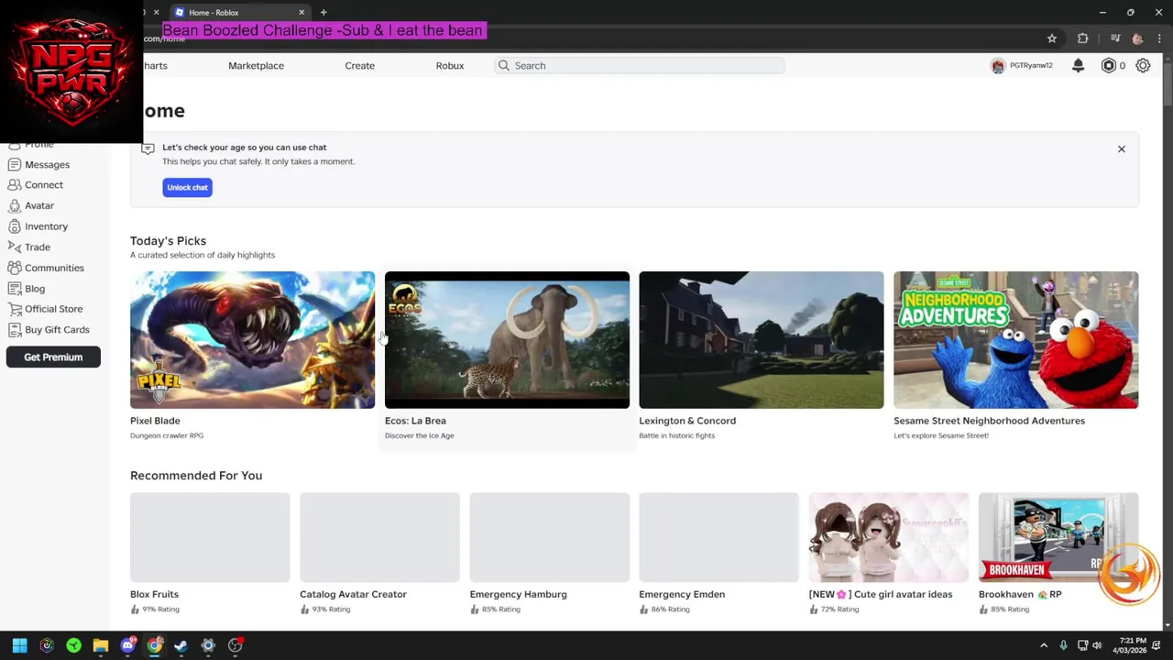This screenshot has height=660, width=1173.
Task: Open the Robux balance icon
Action: (1108, 66)
